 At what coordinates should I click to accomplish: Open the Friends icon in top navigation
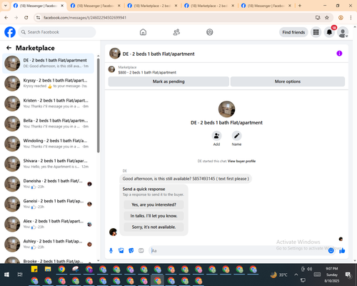point(176,32)
